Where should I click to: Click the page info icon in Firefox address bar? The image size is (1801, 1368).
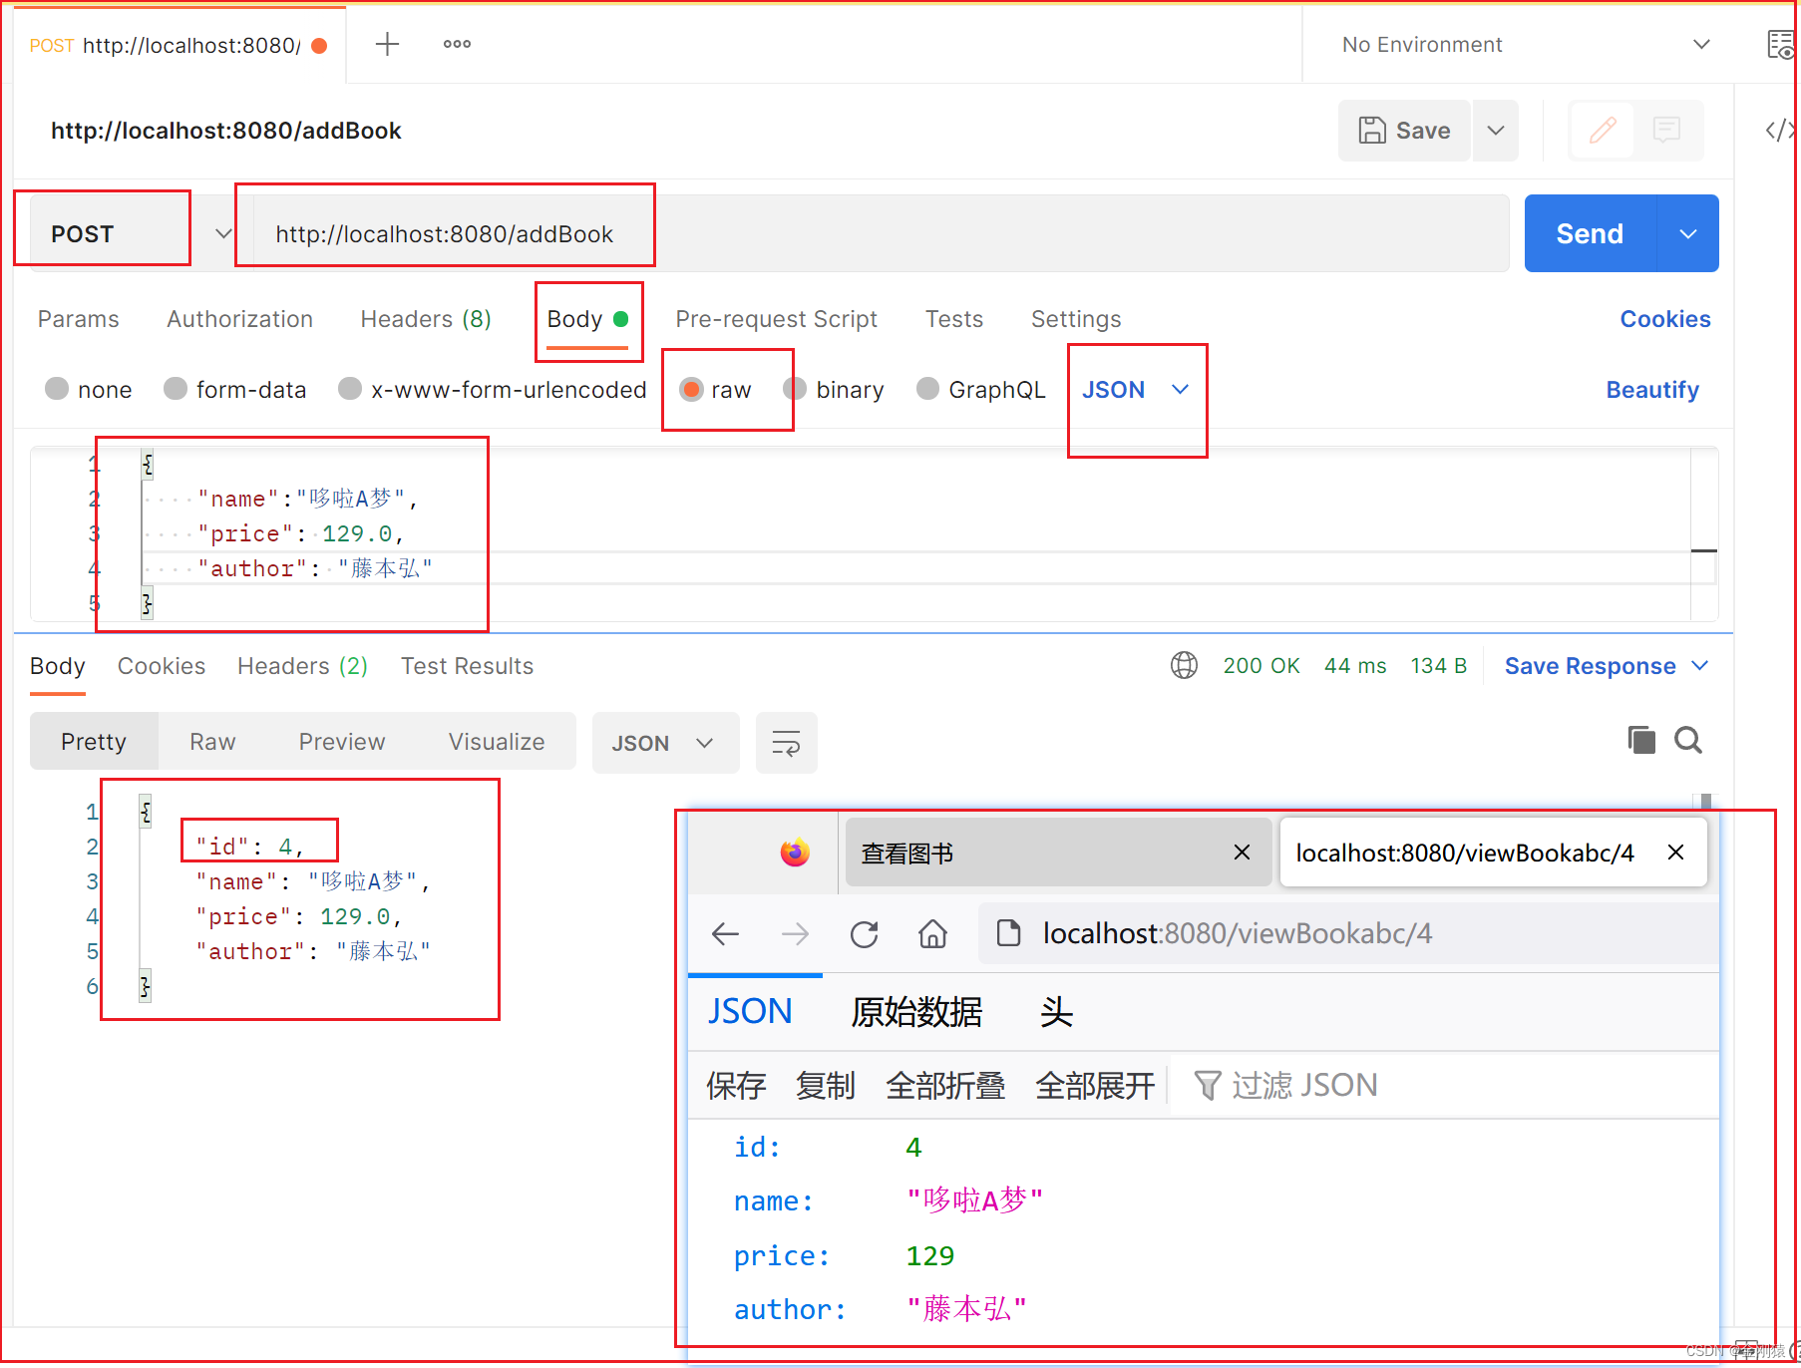(x=1008, y=934)
